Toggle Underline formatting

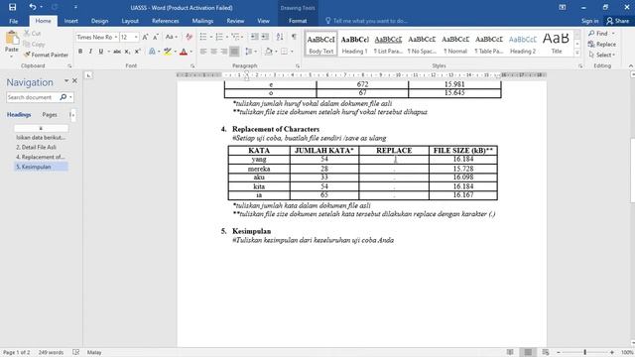click(x=101, y=52)
